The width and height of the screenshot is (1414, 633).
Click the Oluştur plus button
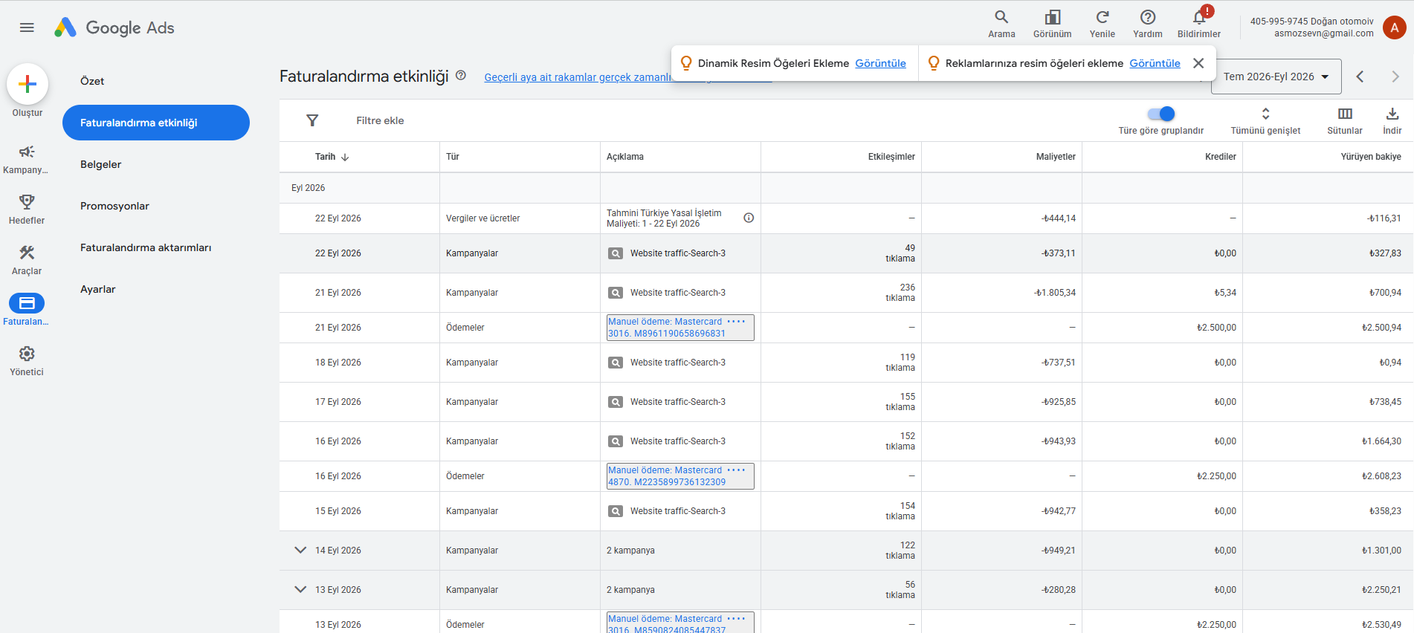click(x=28, y=84)
